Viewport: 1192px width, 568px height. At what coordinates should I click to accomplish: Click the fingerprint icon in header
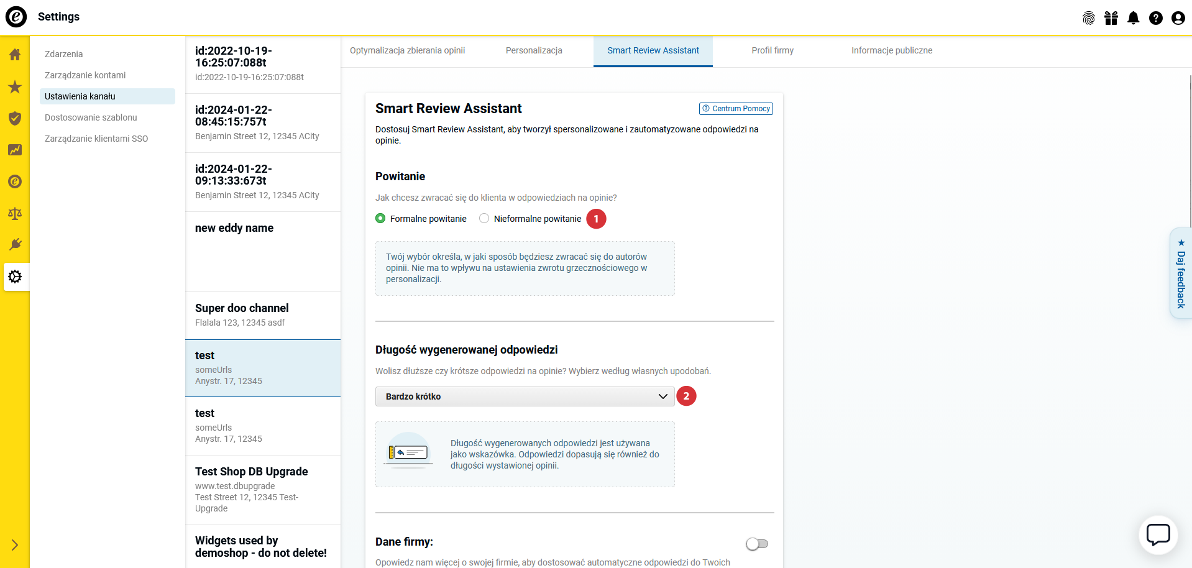pyautogui.click(x=1088, y=18)
